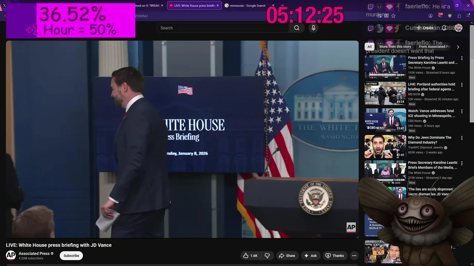Screen dimensions: 474x266
Task: Activate voice search microphone icon
Action: point(313,28)
